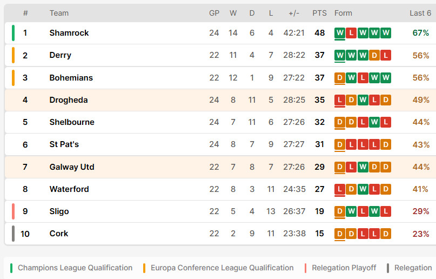
Task: Click Cork's first orange D form badge
Action: pyautogui.click(x=340, y=234)
